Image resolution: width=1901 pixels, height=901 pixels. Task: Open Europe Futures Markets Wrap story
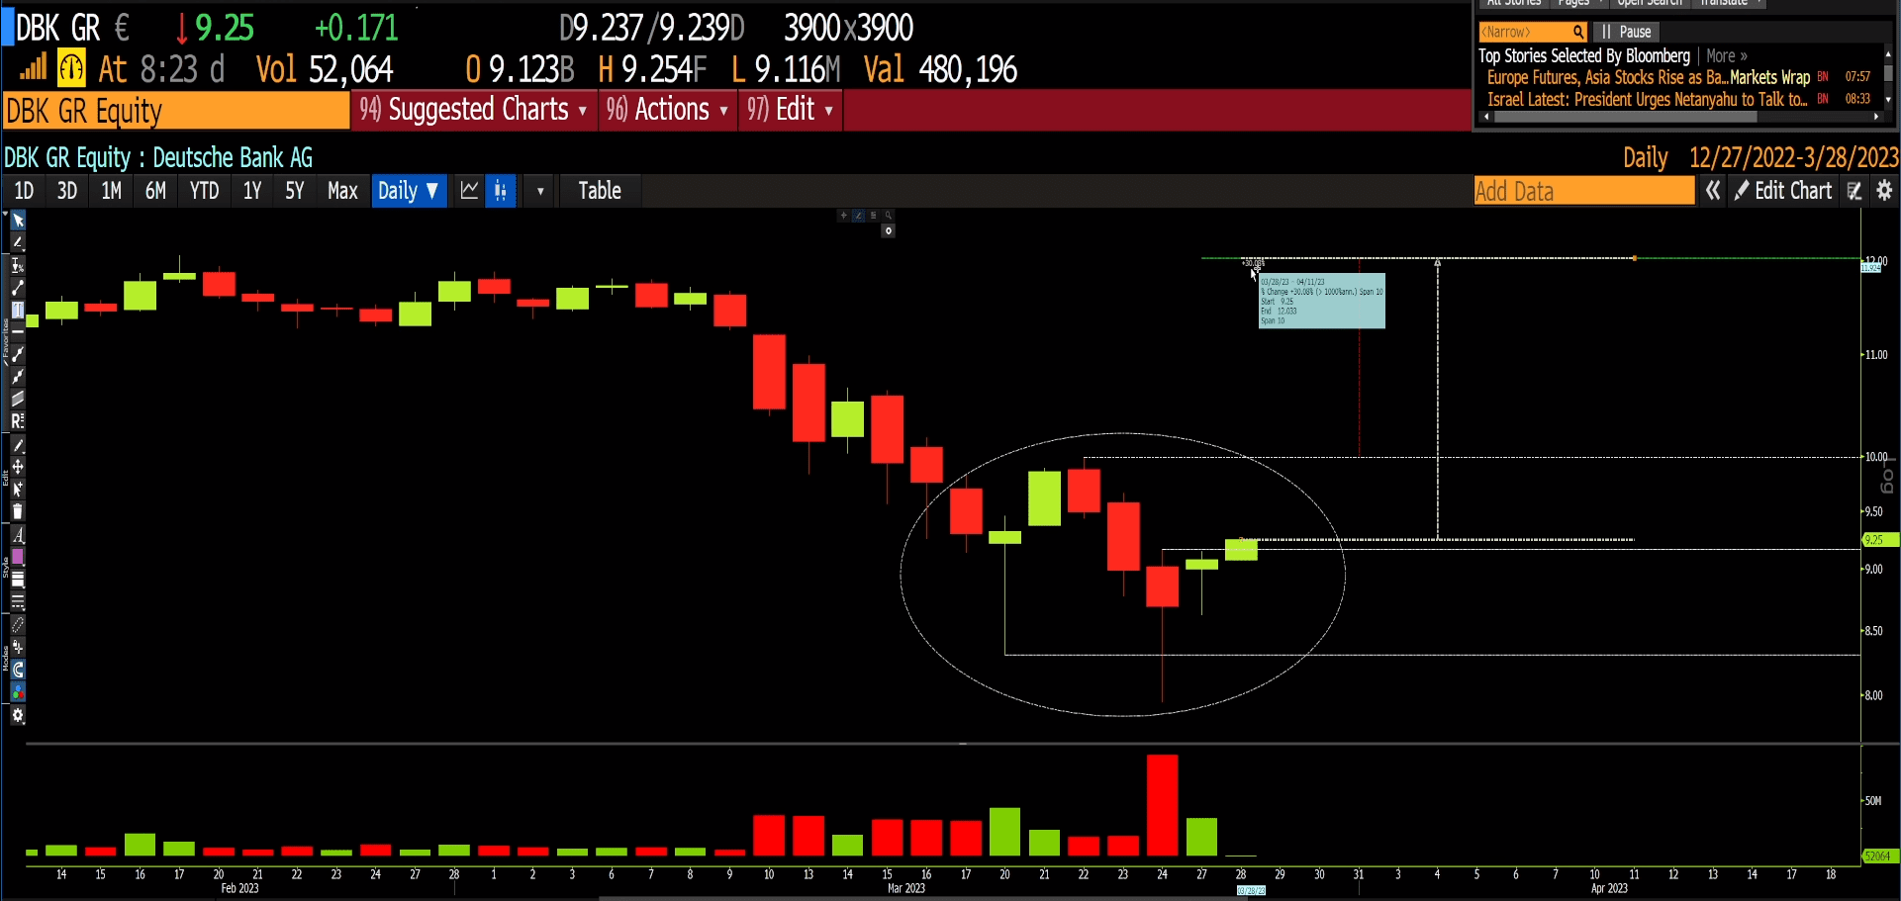[x=1649, y=77]
